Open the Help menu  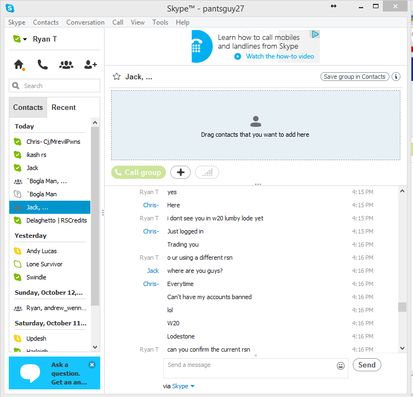coord(182,22)
